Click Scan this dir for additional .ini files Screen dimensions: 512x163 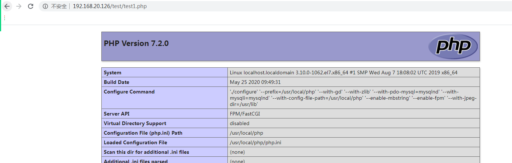click(146, 152)
